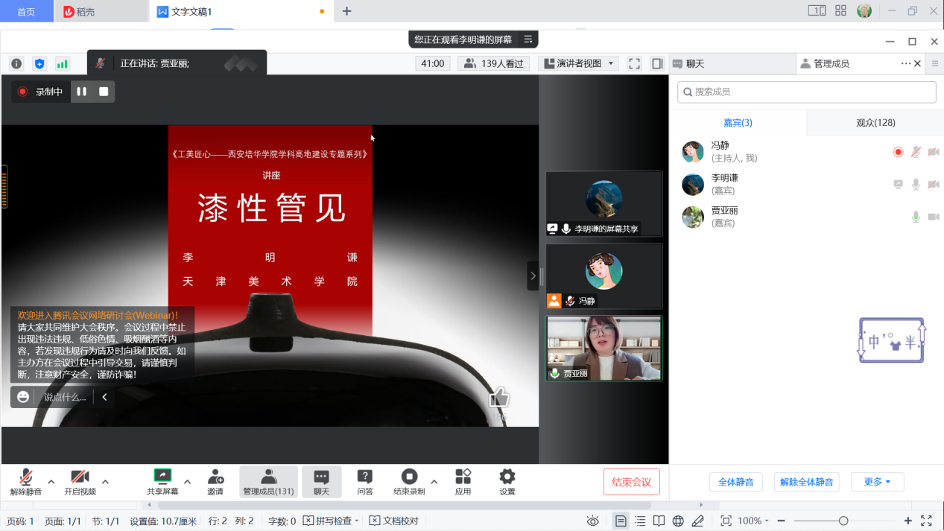944x531 pixels.
Task: Expand the 更多 dropdown button
Action: (x=877, y=482)
